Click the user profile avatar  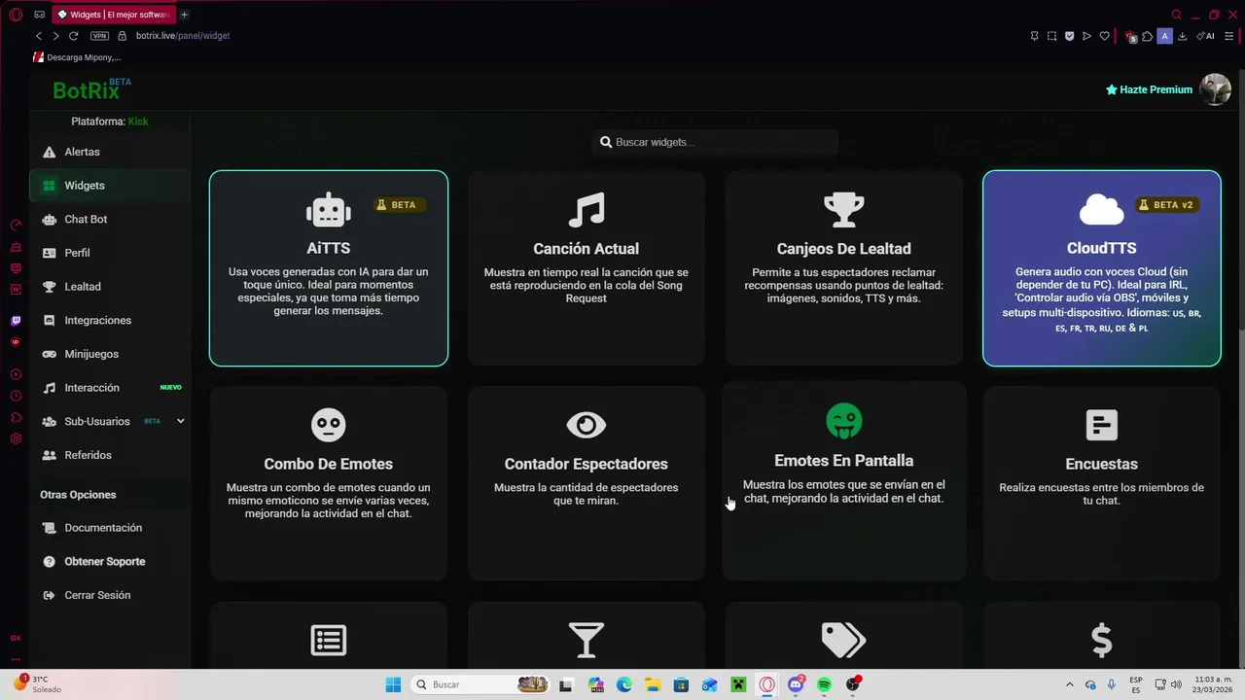[1216, 89]
